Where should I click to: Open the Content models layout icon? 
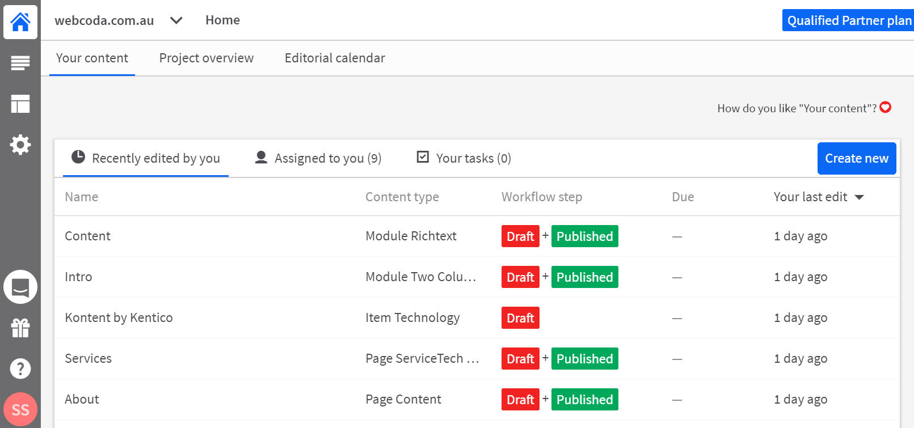coord(20,104)
